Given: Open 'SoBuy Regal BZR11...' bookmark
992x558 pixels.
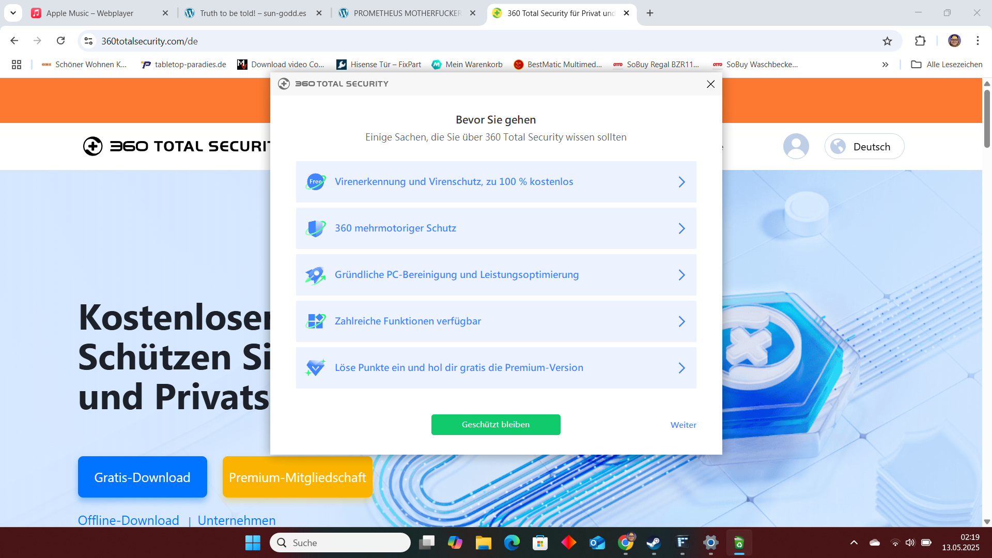Looking at the screenshot, I should pyautogui.click(x=656, y=65).
